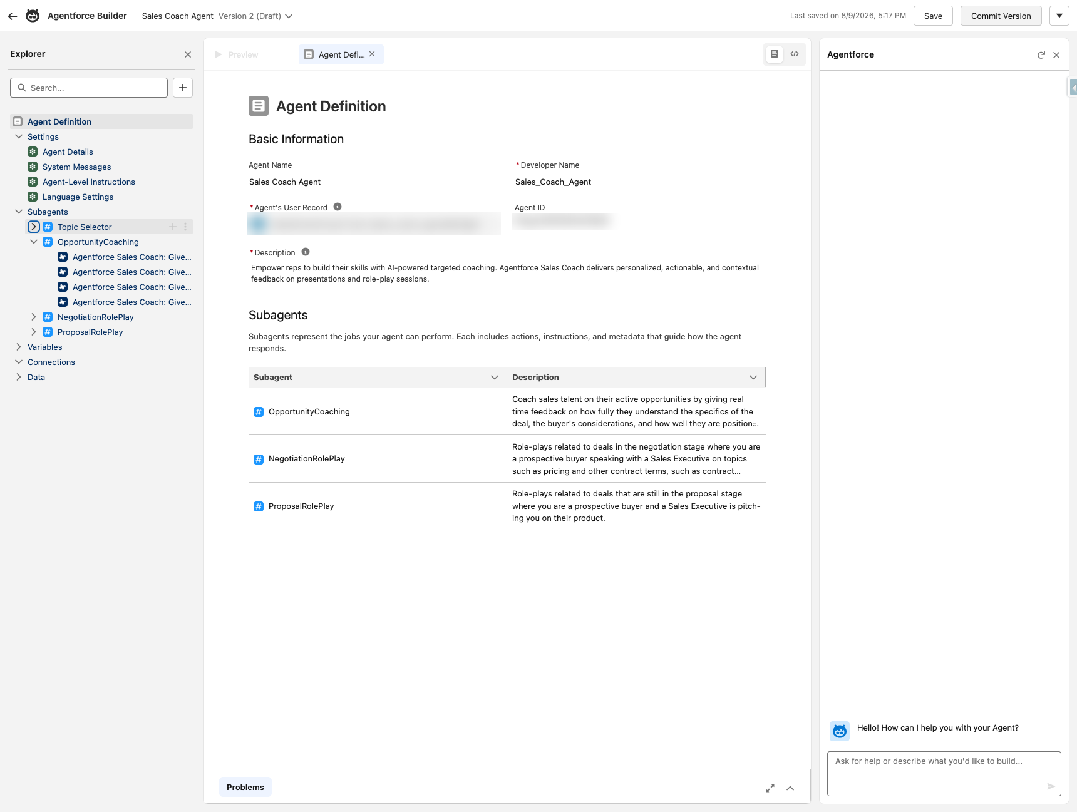Screen dimensions: 1077x812
Task: Click the ProposalRolePlay hash icon in Explorer
Action: pos(48,332)
